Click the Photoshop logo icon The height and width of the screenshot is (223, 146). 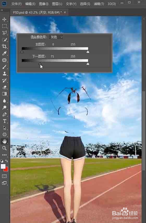[4, 3]
